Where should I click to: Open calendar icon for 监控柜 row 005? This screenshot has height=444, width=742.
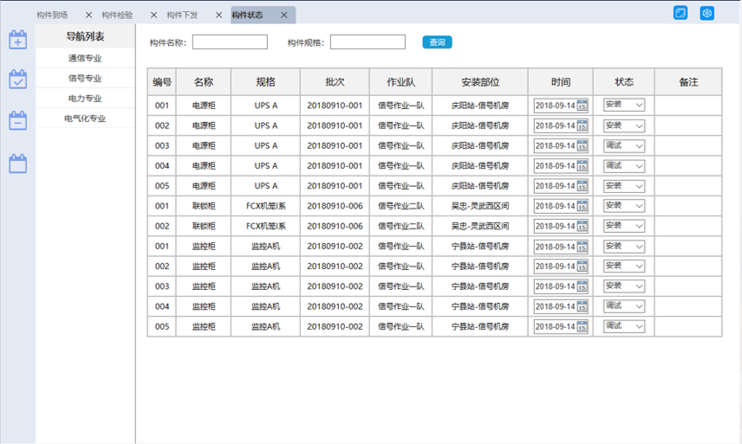tap(583, 326)
